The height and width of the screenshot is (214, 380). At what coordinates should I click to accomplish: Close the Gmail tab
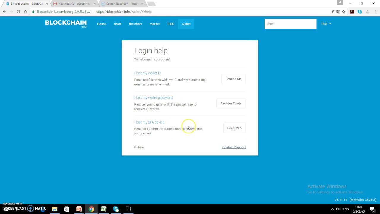click(x=94, y=4)
